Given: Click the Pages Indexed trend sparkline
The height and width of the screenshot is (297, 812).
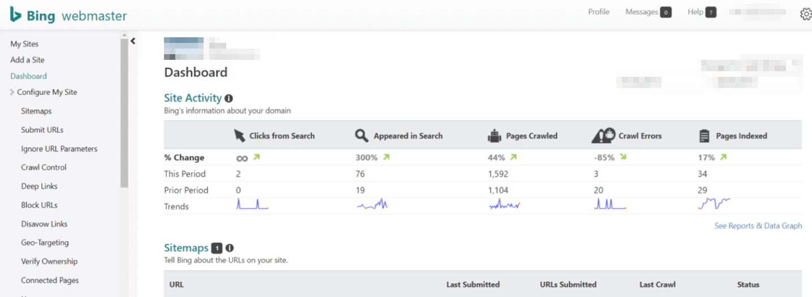Looking at the screenshot, I should coord(714,203).
